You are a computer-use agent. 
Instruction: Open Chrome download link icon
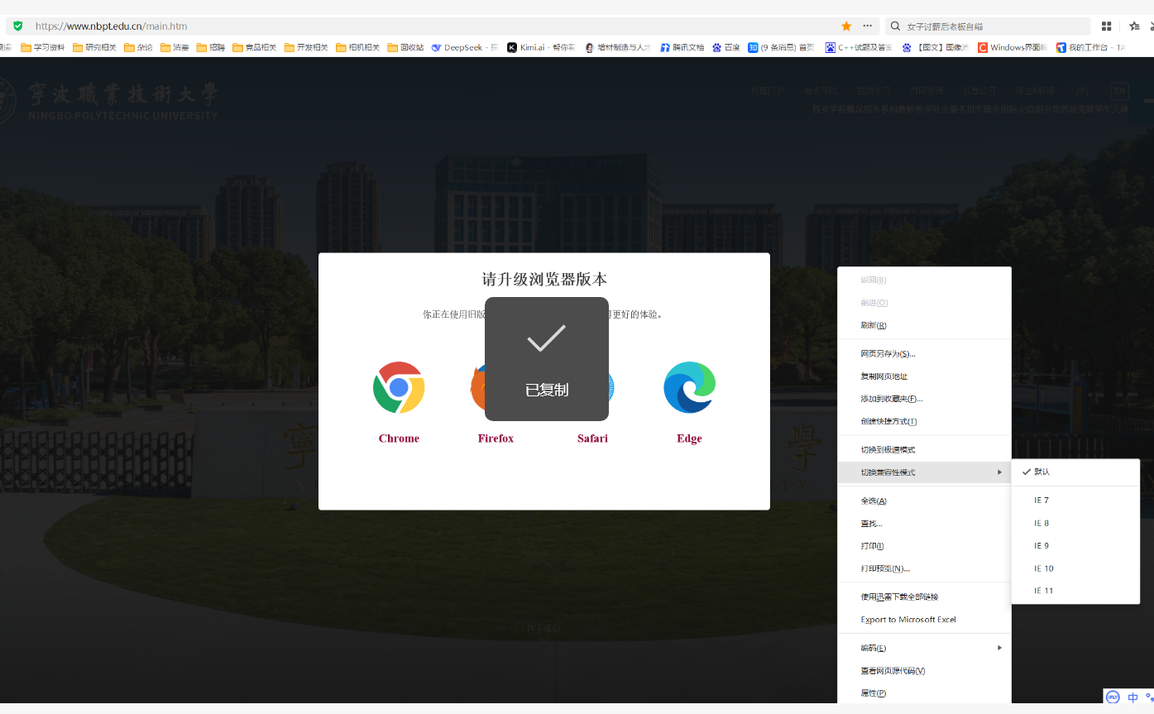[399, 387]
